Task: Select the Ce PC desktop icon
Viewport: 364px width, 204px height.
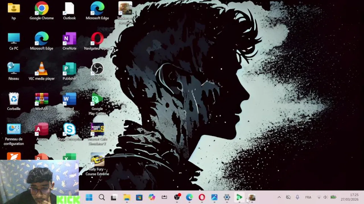Action: (14, 41)
